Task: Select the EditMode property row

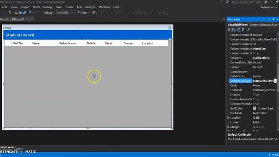Action: pos(253,90)
